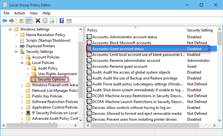
Task: Open the Action menu
Action: [x=19, y=13]
